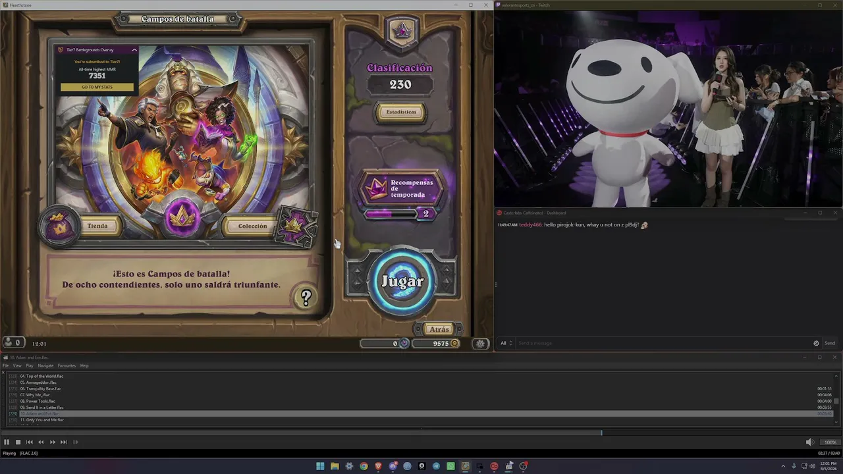Collapse the Tier7 Battlegrounds Overlay panel
The image size is (843, 474).
[x=134, y=50]
